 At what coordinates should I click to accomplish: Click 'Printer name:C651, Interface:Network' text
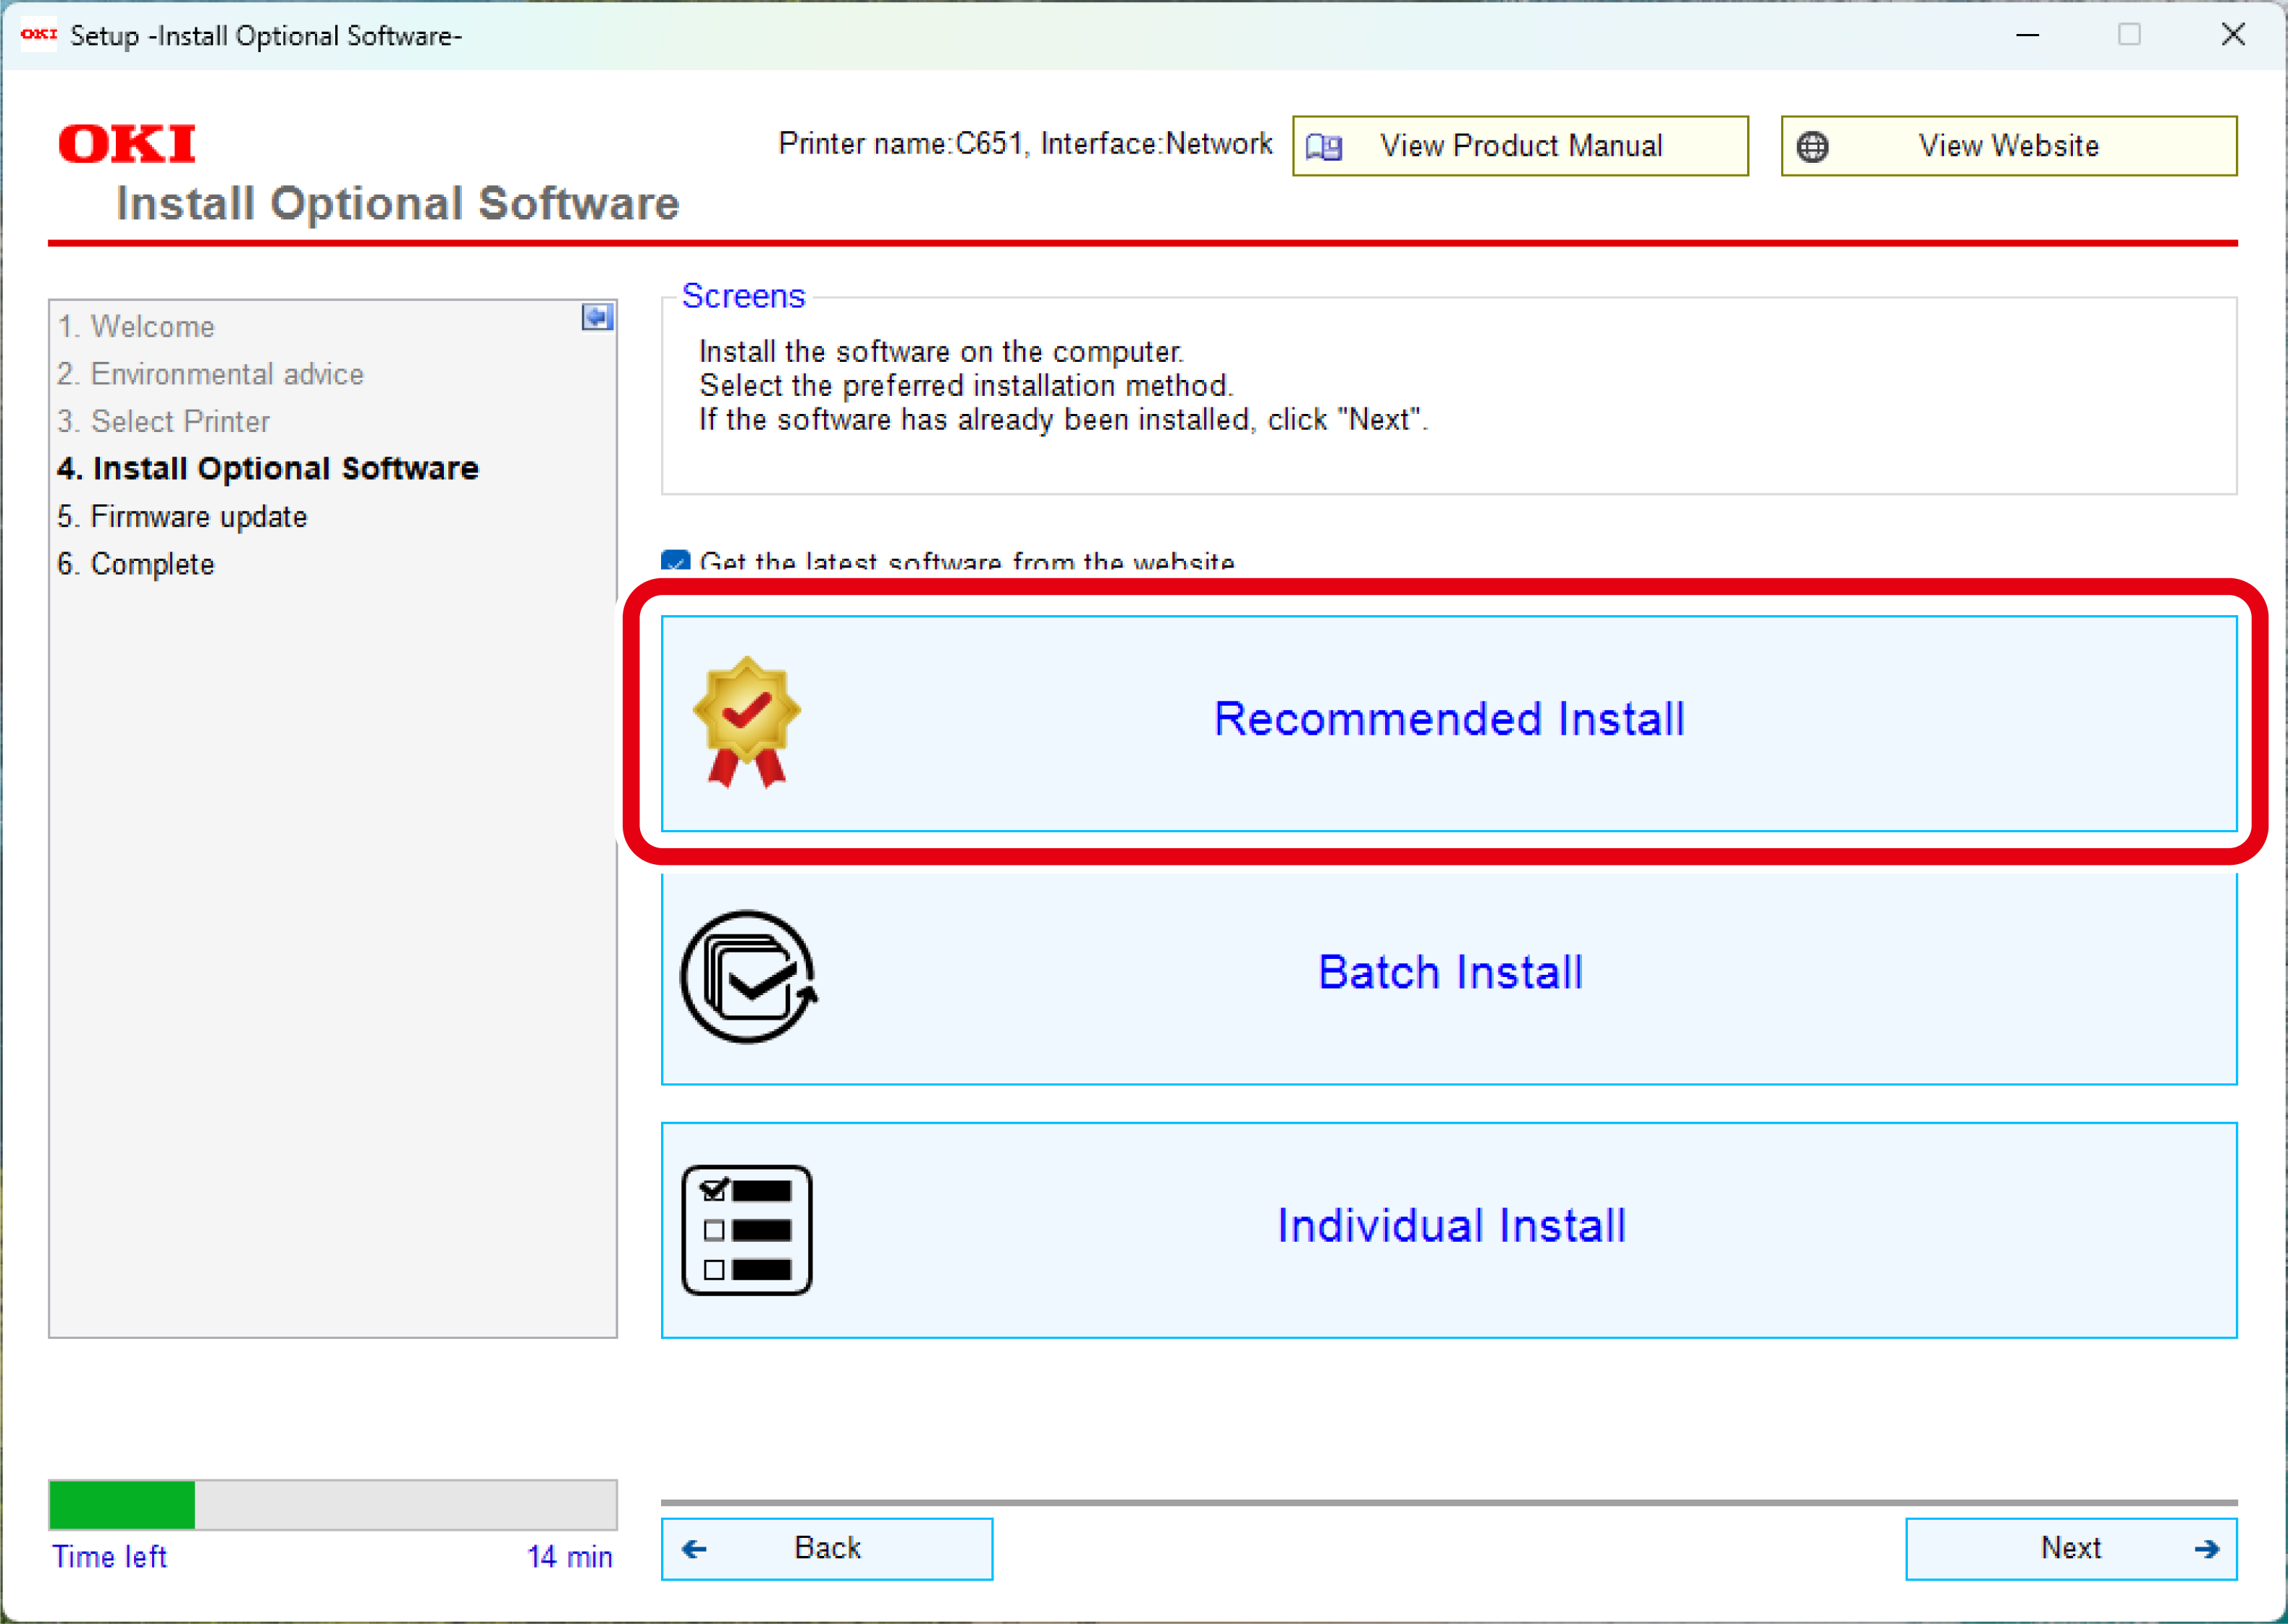click(1025, 144)
